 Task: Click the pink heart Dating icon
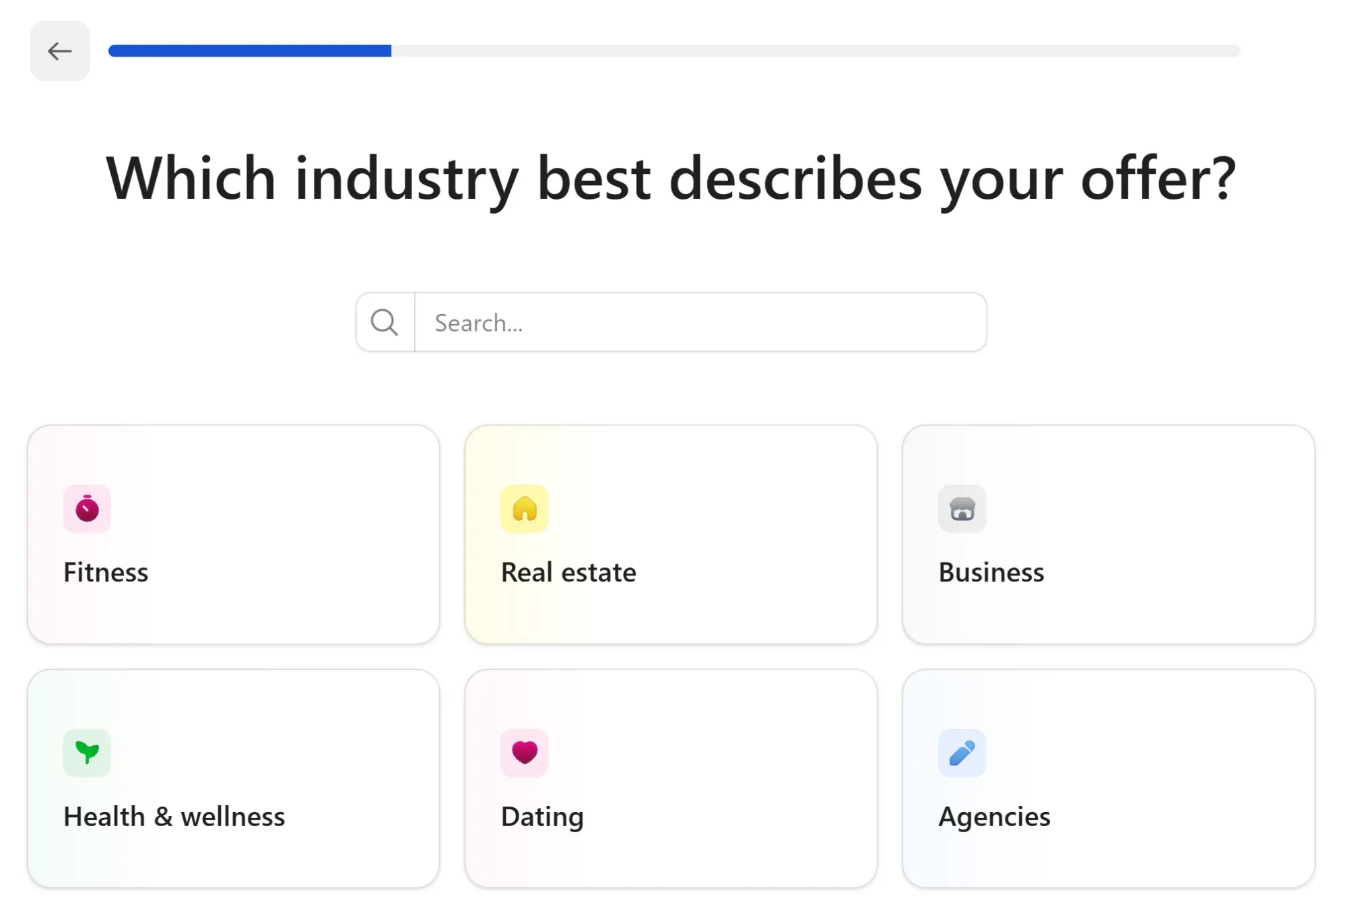pos(525,753)
